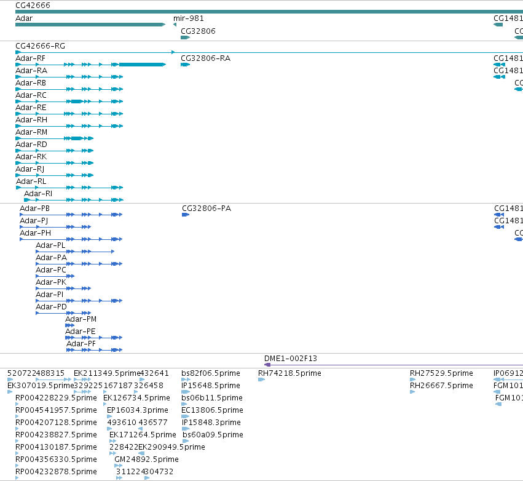Select the RH74218.5prime EST

pyautogui.click(x=262, y=380)
